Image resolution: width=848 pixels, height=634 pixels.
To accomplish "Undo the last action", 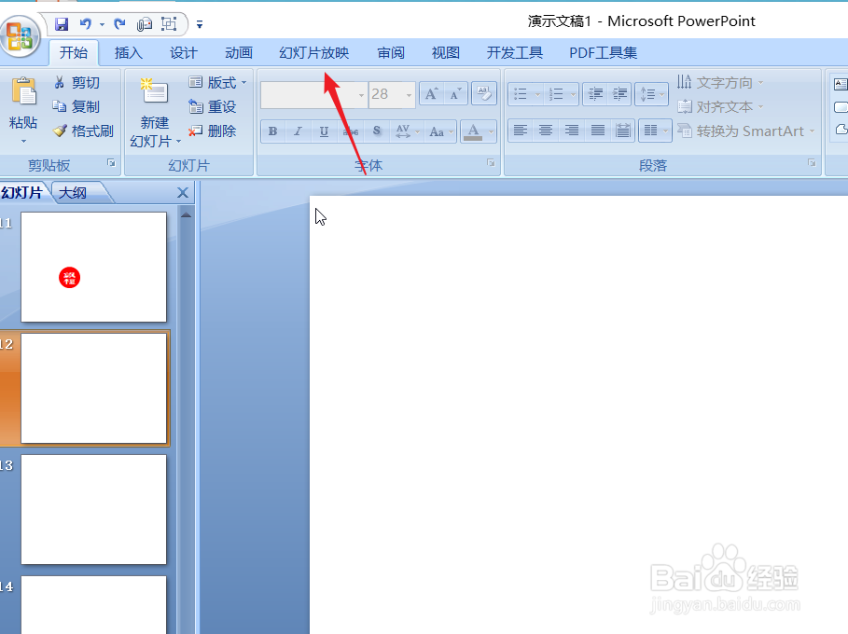I will (x=85, y=24).
